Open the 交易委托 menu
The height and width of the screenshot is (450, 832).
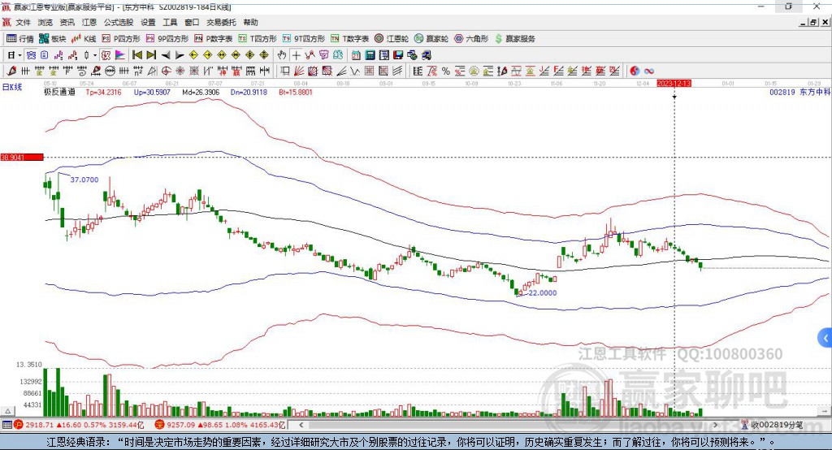coord(221,22)
